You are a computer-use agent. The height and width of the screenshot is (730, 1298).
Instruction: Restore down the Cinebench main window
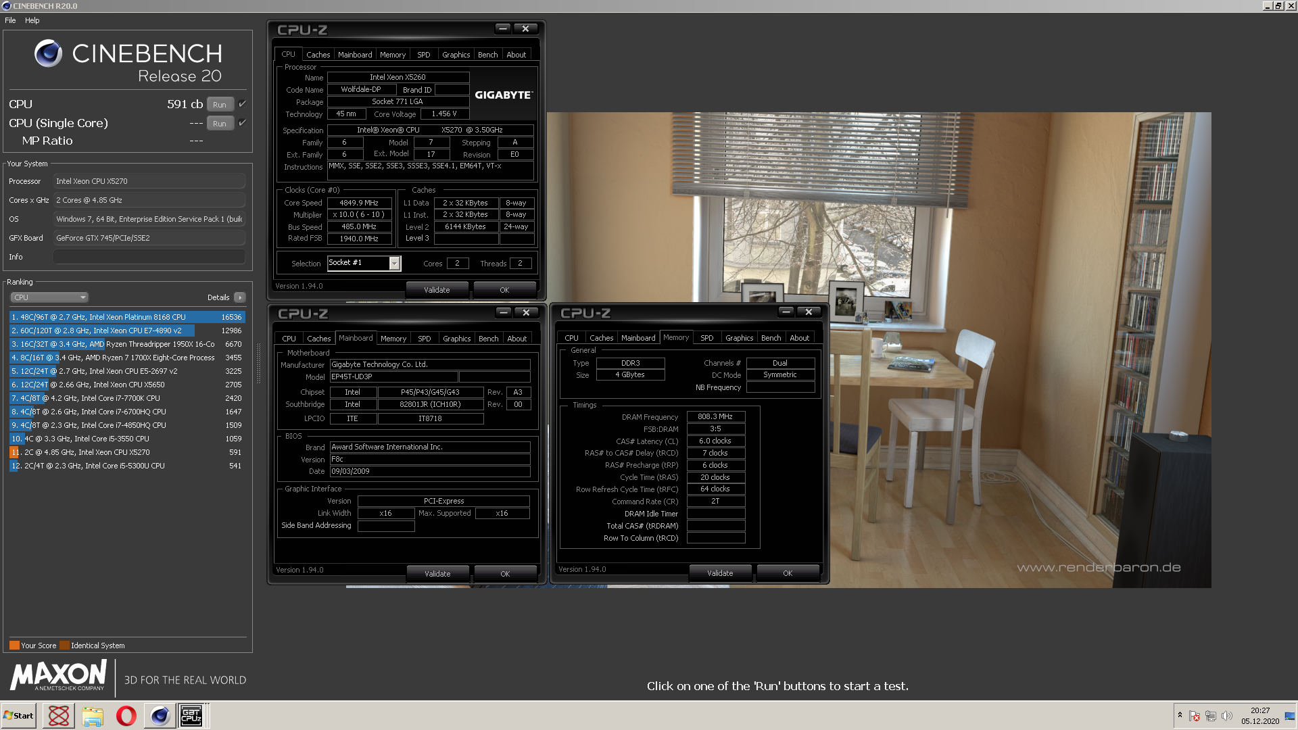click(1278, 6)
